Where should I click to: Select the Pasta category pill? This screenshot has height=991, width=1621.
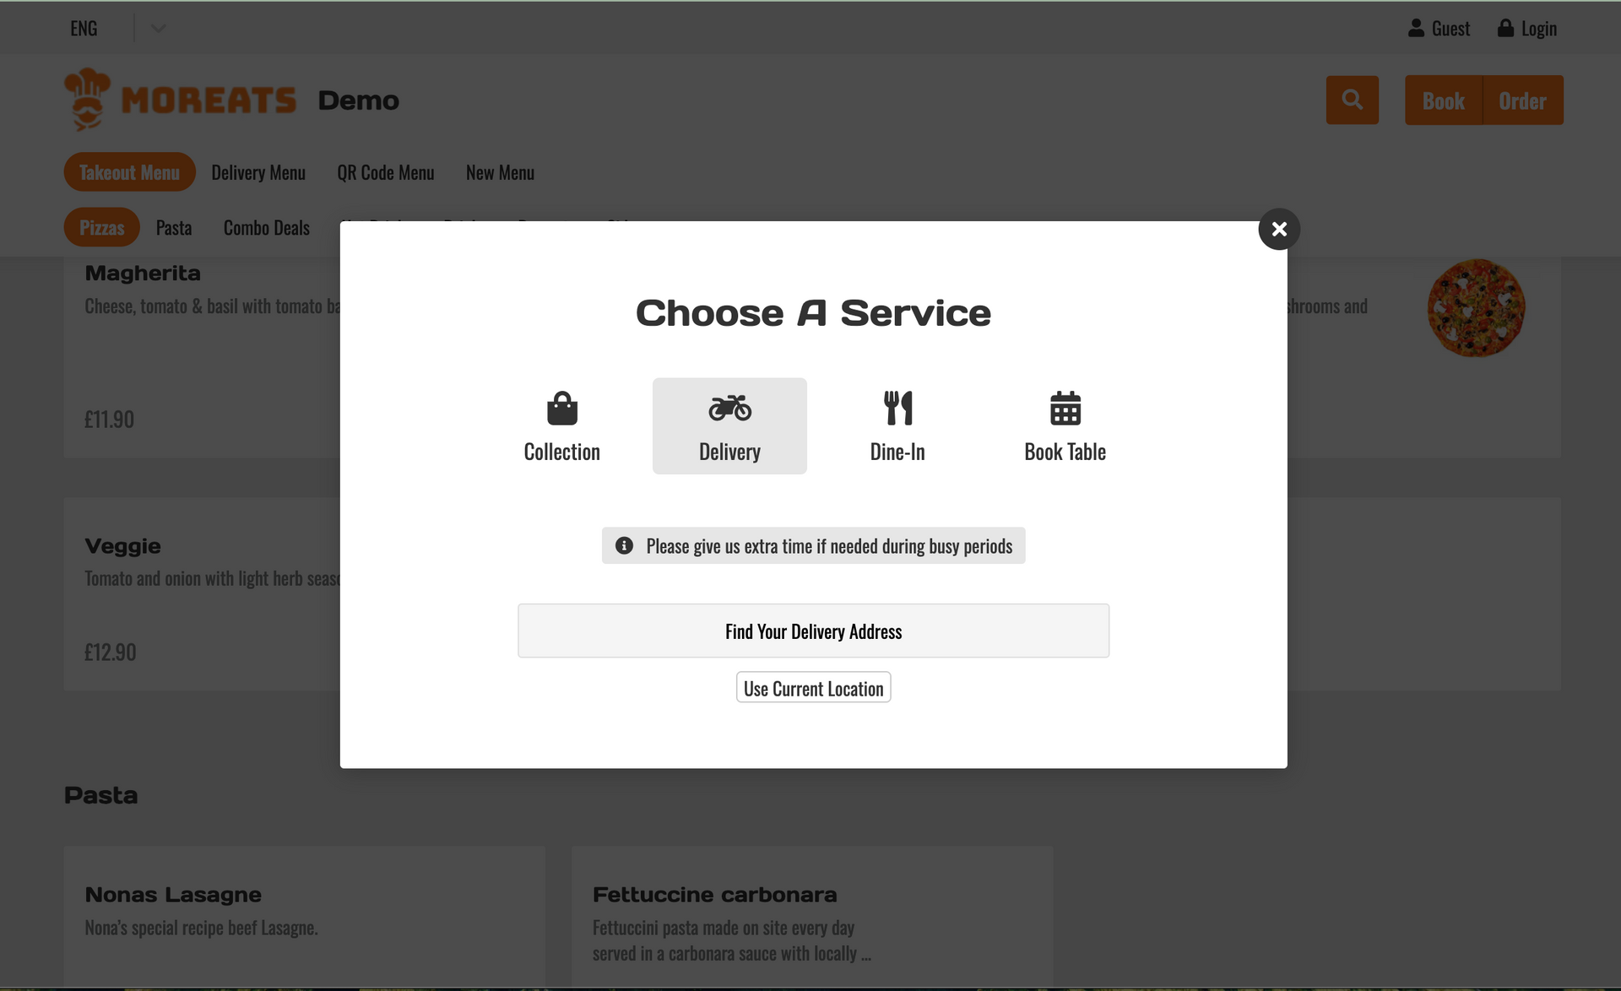(x=173, y=227)
